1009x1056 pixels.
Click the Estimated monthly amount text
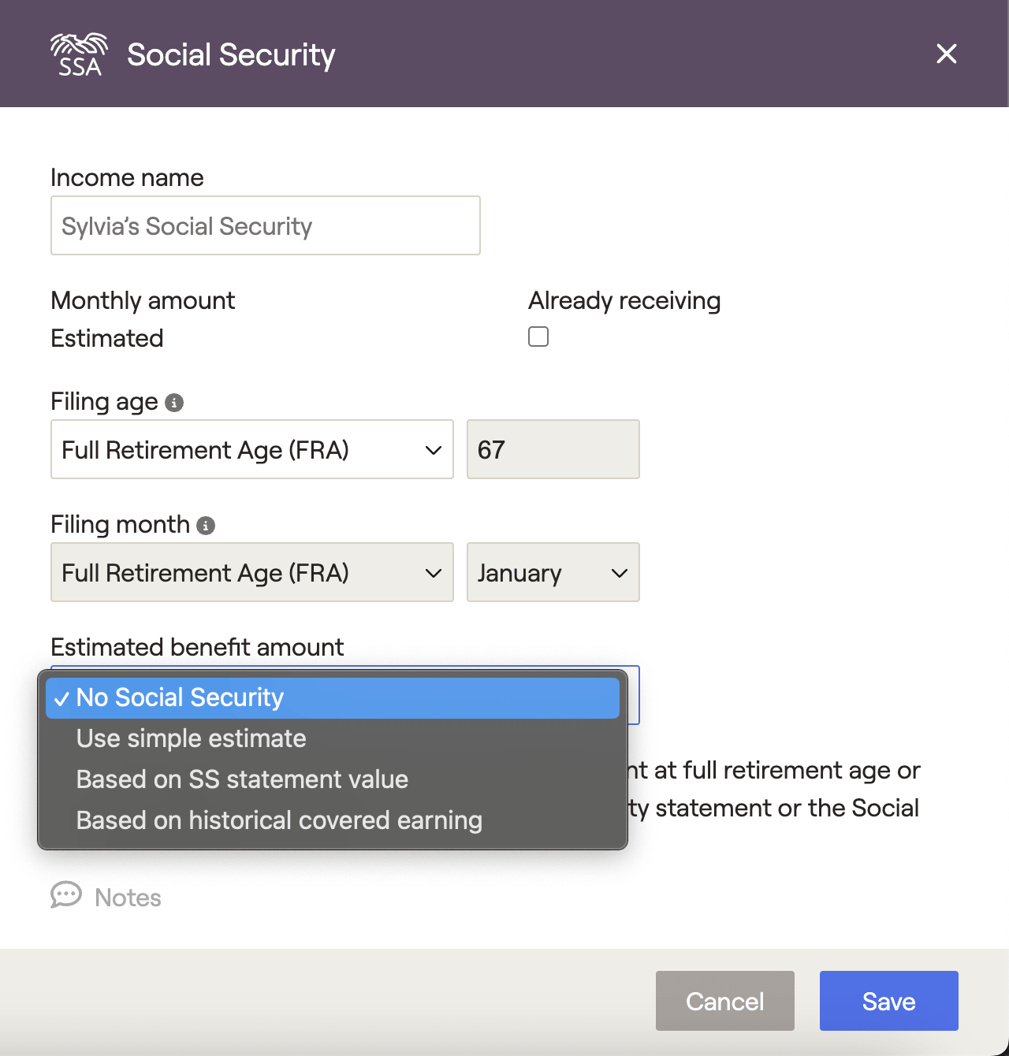point(107,338)
